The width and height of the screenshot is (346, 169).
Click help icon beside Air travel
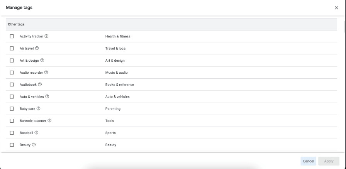(x=37, y=48)
